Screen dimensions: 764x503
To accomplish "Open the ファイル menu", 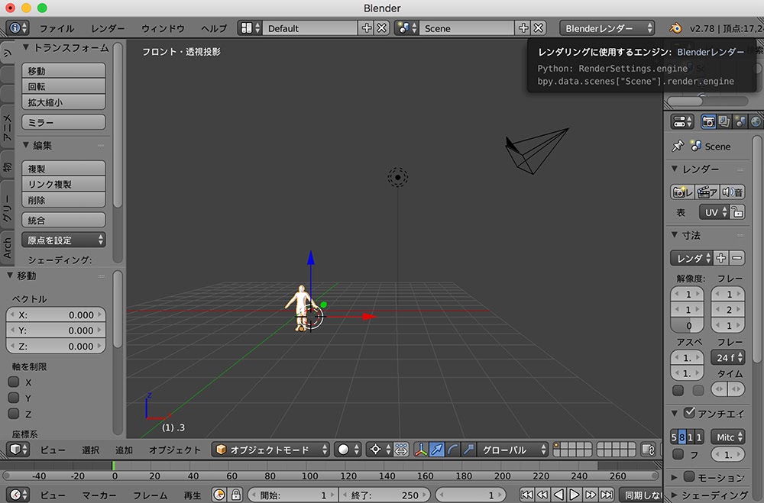I will [x=57, y=28].
